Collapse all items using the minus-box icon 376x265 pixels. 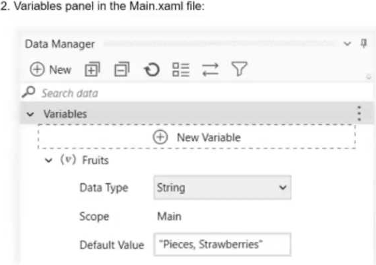[x=122, y=70]
